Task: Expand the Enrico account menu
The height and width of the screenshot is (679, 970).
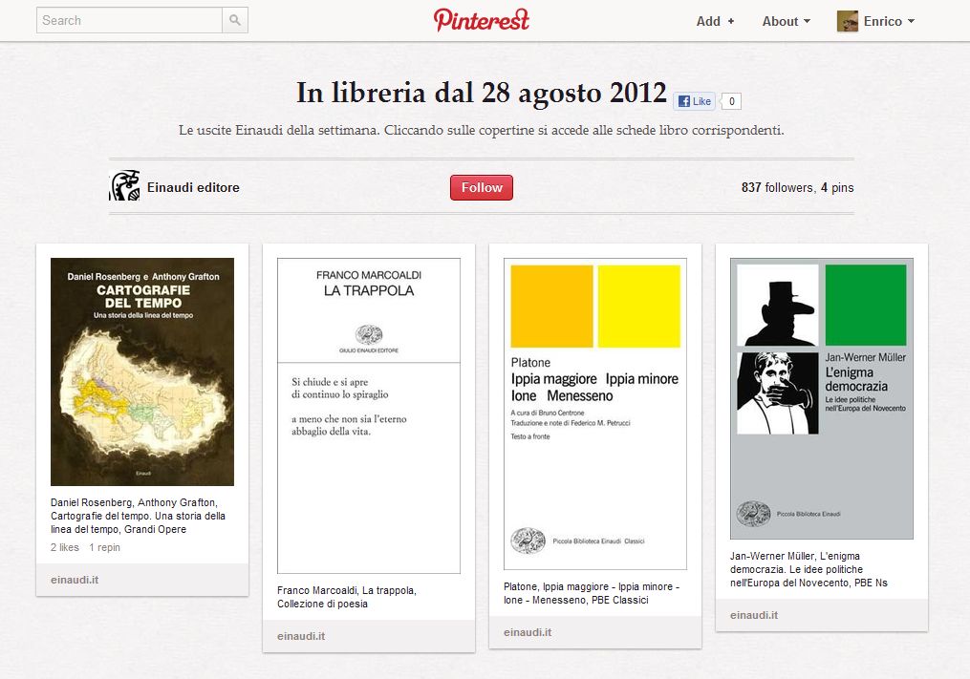Action: click(889, 21)
